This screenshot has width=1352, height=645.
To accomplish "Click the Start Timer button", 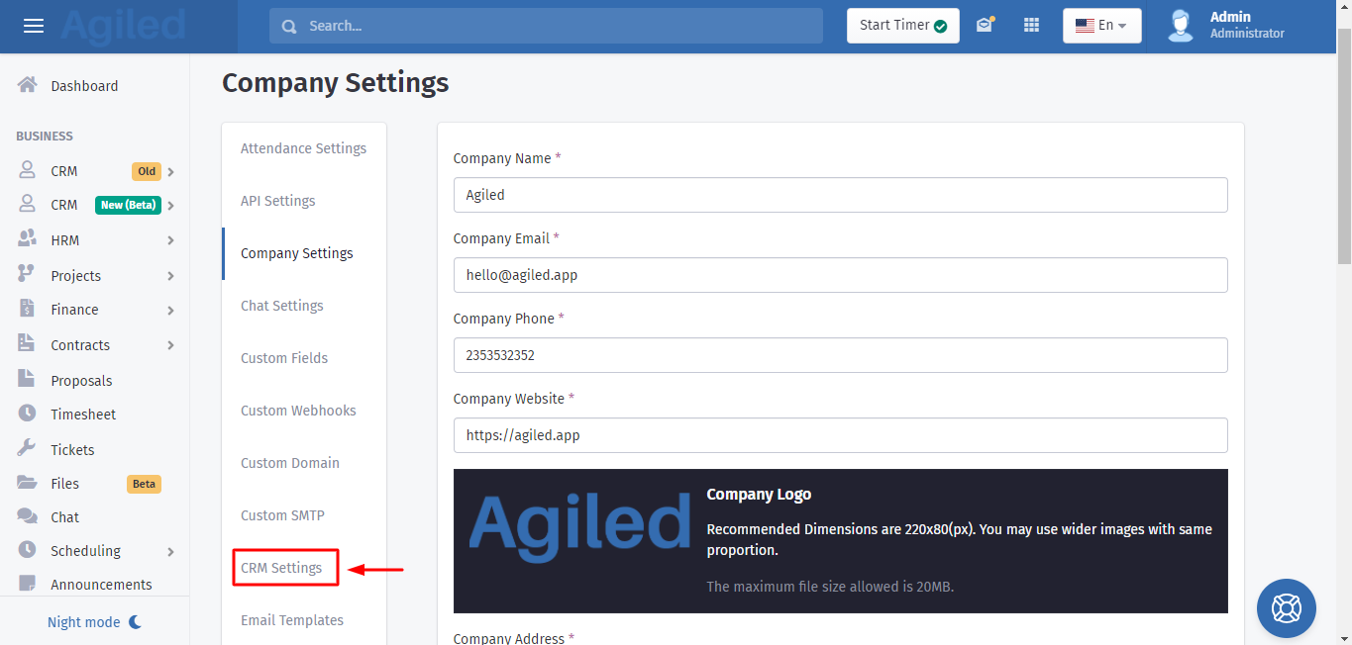I will (x=902, y=26).
